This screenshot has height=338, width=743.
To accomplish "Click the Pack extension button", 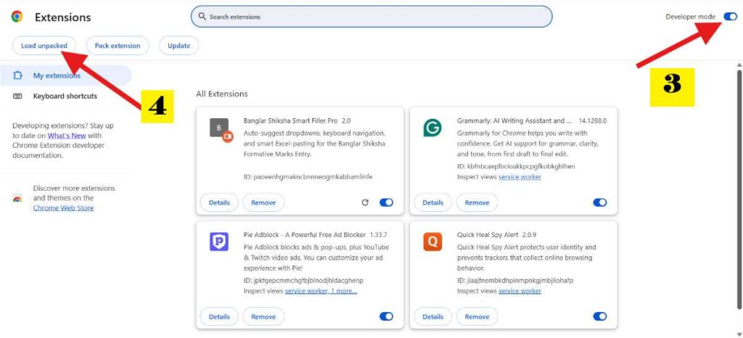I will point(118,46).
